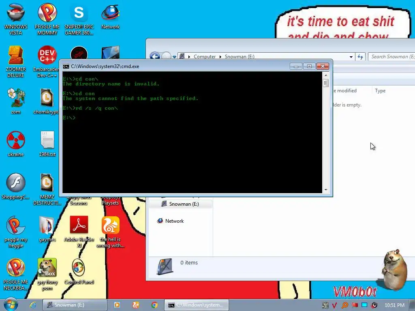The width and height of the screenshot is (415, 311).
Task: Open the Action Center flag tray icon
Action: click(x=355, y=305)
